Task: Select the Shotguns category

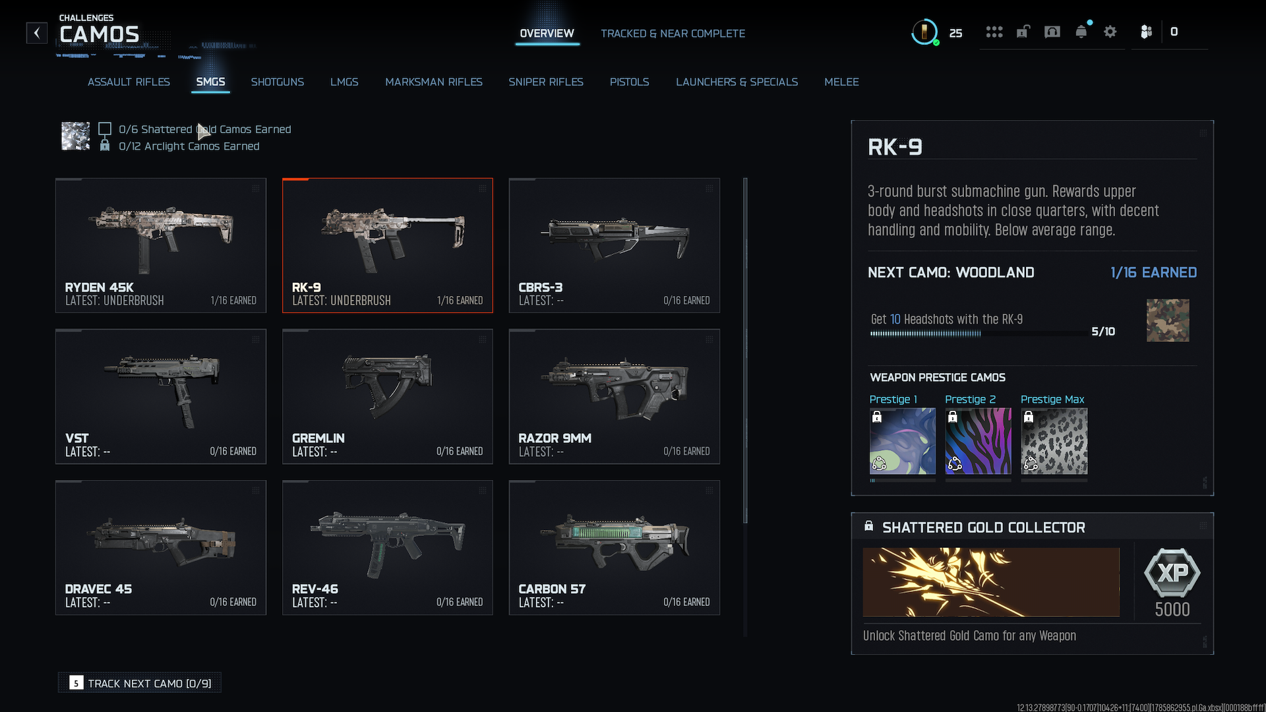Action: coord(278,82)
